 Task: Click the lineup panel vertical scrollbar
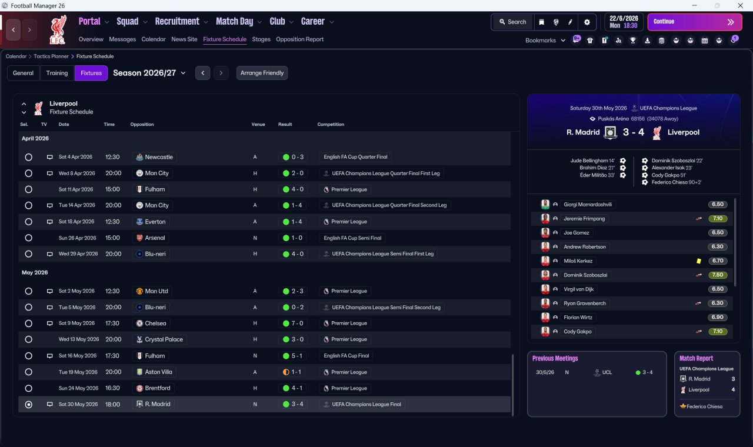click(x=735, y=242)
